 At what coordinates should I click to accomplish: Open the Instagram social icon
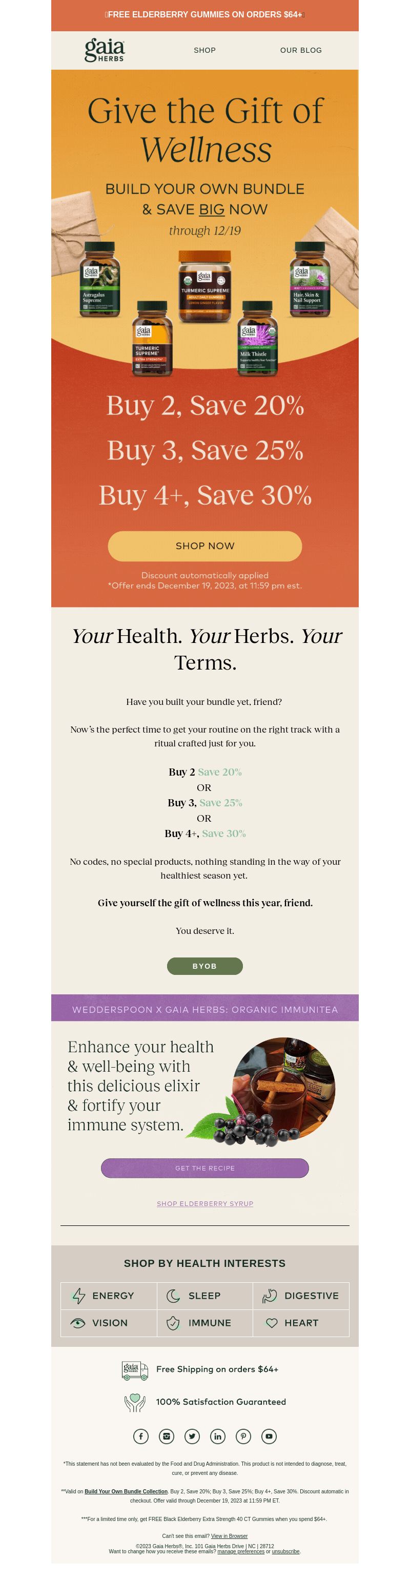[x=167, y=1436]
